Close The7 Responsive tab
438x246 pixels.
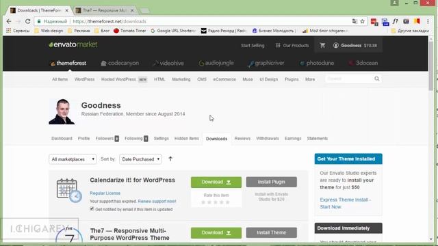click(132, 10)
